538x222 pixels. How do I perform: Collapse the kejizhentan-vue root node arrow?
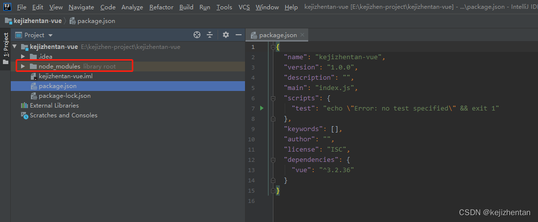14,46
